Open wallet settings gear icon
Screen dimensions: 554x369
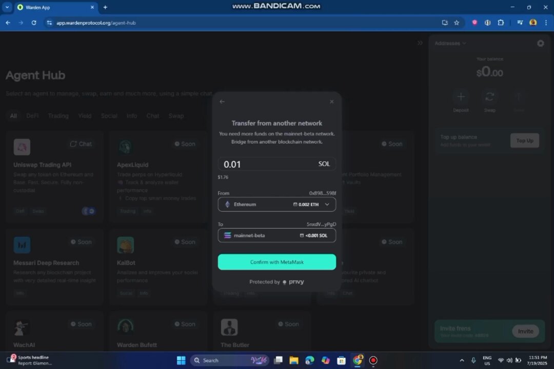click(541, 44)
